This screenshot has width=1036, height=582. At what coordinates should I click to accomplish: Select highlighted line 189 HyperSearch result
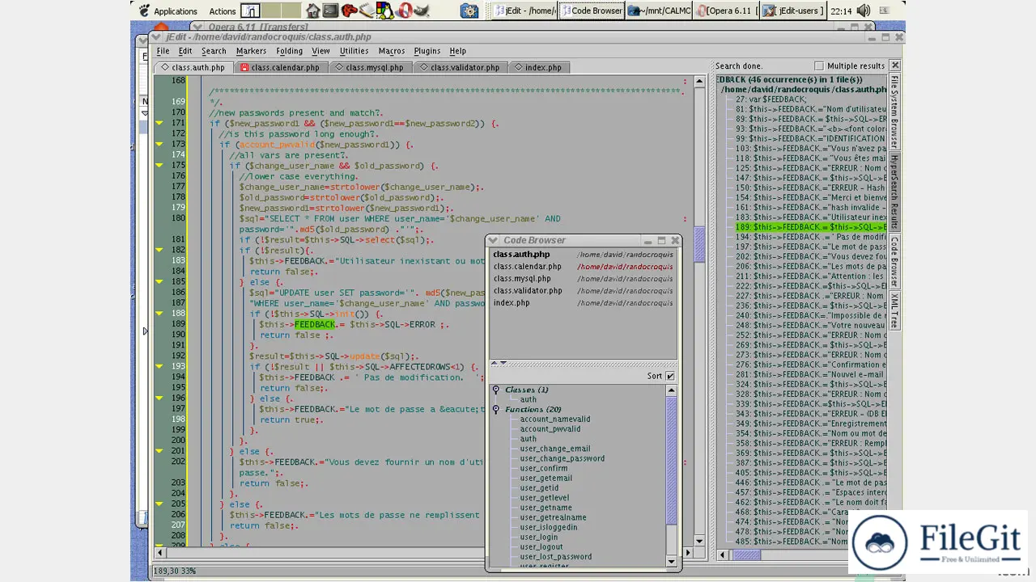click(x=812, y=227)
